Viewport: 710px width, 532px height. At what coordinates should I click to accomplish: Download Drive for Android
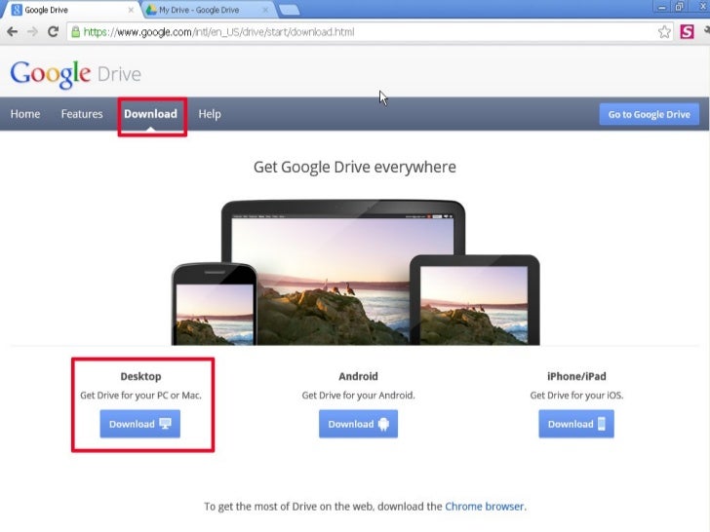[358, 424]
